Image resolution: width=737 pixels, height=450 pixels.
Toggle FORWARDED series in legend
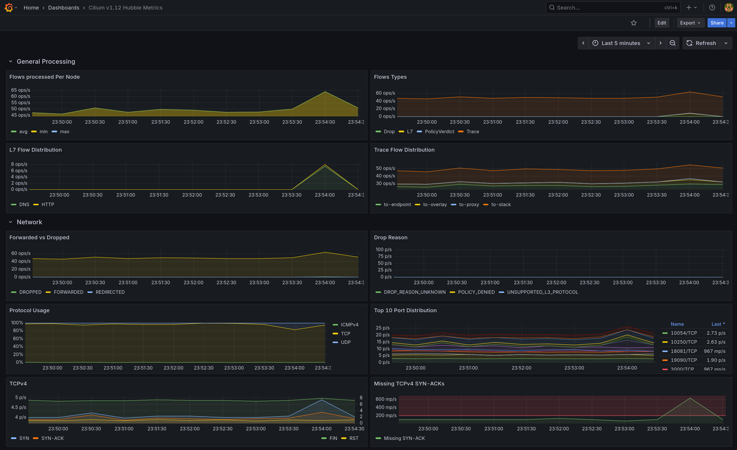pos(68,292)
